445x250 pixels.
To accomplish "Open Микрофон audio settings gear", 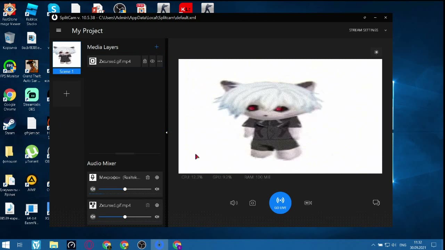I will point(157,177).
